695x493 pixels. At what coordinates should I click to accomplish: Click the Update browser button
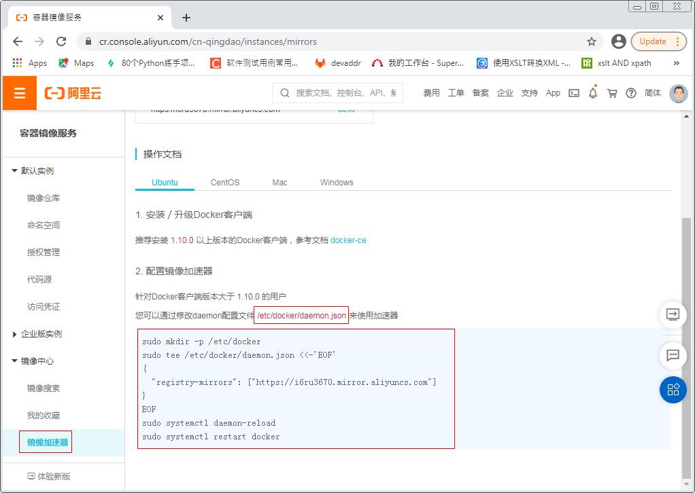[x=659, y=41]
